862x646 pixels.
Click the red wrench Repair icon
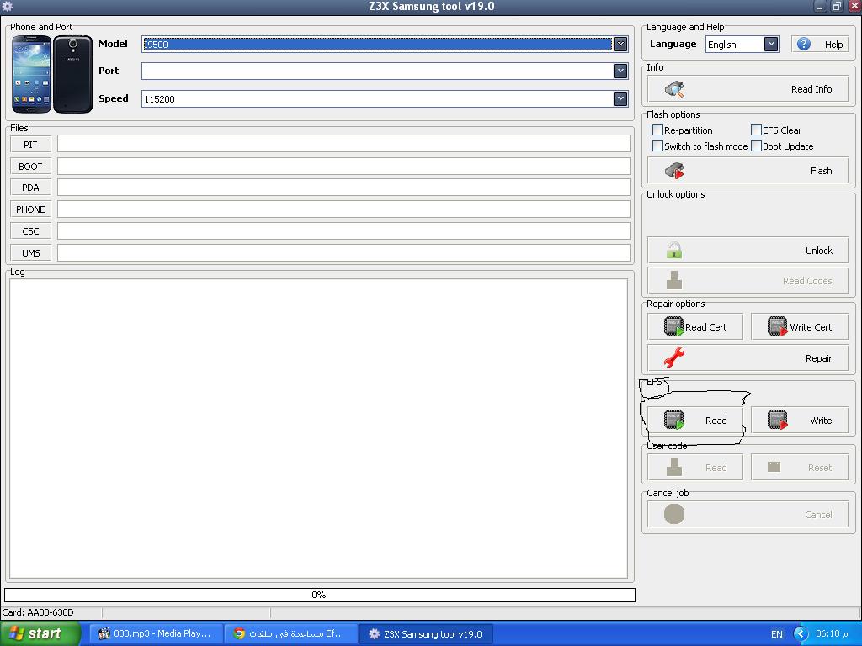click(674, 358)
